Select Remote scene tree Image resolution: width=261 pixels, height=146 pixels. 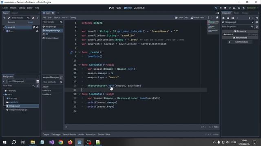(11, 22)
